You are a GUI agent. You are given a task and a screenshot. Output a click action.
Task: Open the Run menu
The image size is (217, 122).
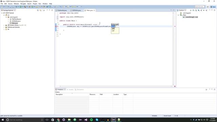click(x=40, y=4)
